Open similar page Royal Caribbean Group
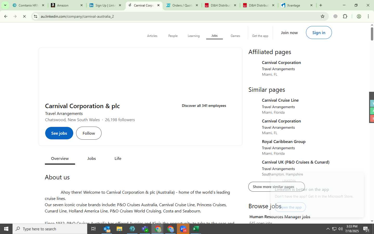 point(284,142)
